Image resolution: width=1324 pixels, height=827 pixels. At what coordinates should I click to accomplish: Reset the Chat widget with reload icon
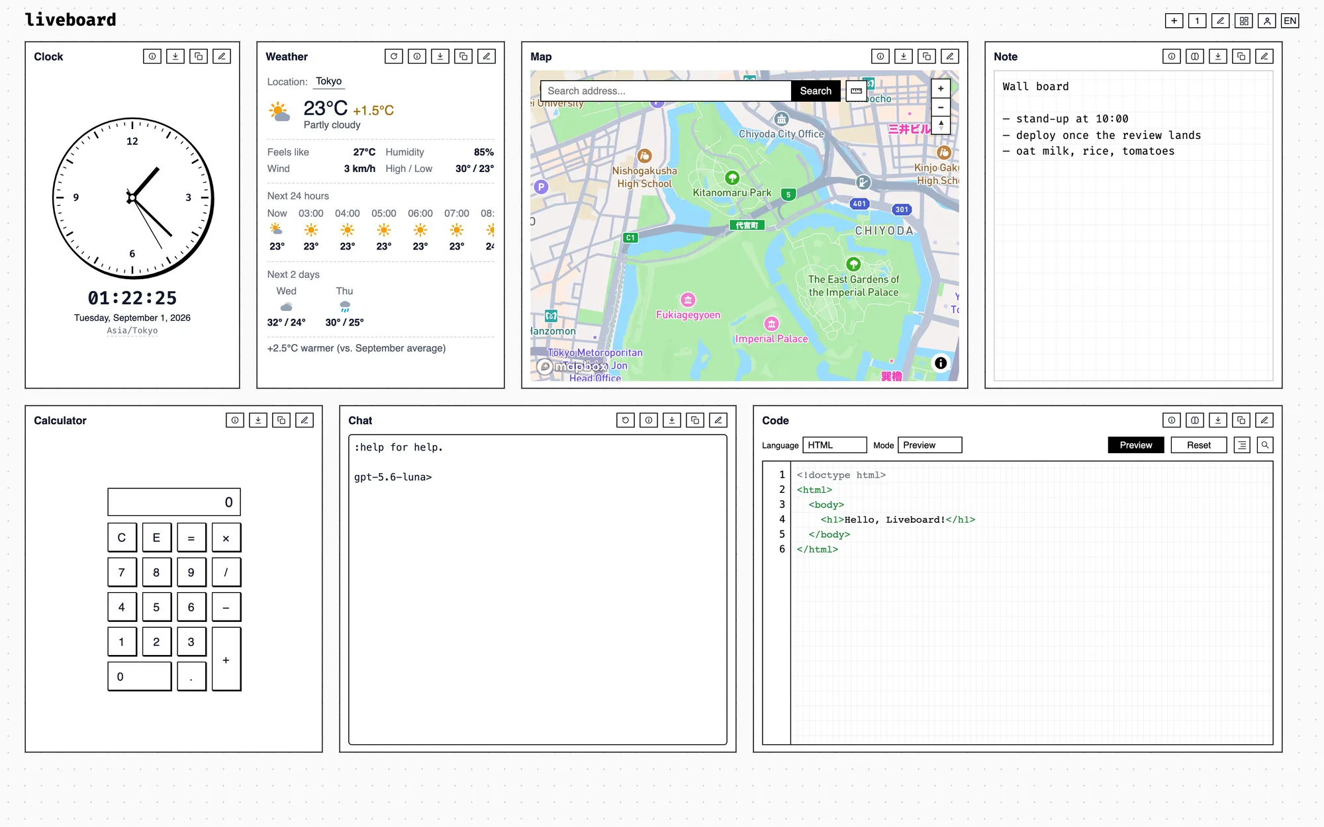coord(626,420)
